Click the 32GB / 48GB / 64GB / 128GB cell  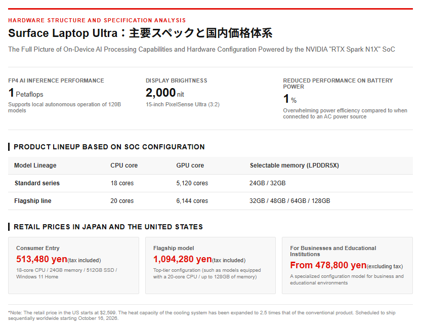pos(290,201)
